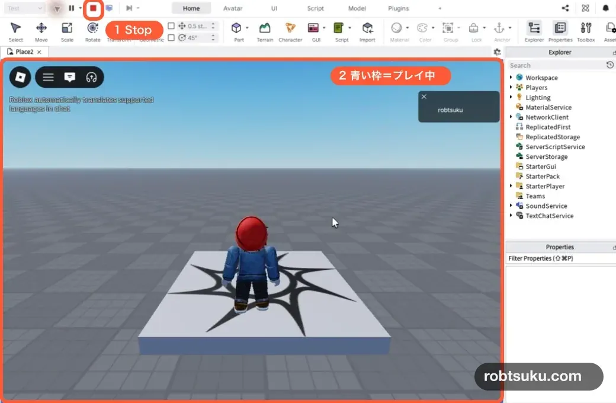
Task: Open the Roblox logo menu in the viewport
Action: (20, 77)
